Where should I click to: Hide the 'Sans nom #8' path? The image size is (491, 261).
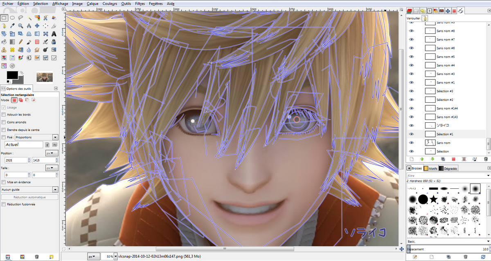coord(412,31)
